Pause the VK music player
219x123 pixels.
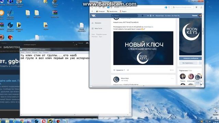click(x=151, y=16)
